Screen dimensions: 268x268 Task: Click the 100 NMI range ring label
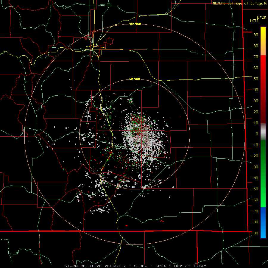(135, 24)
